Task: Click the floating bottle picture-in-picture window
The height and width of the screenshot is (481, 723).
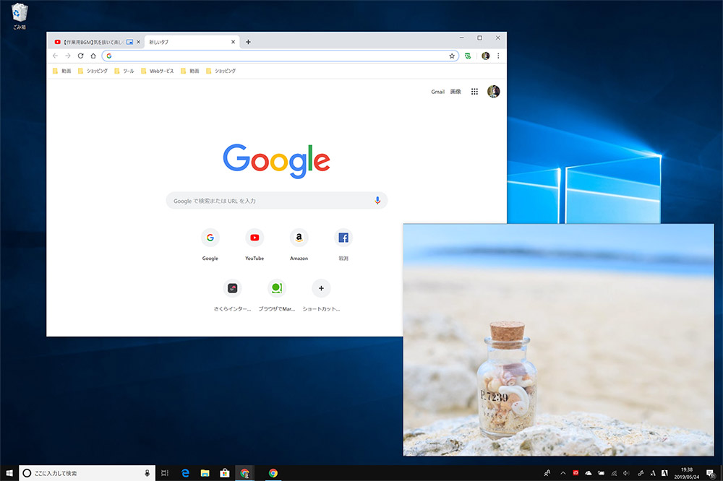Action: (558, 340)
